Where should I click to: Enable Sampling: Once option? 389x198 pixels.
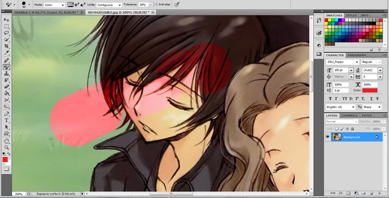(77, 4)
